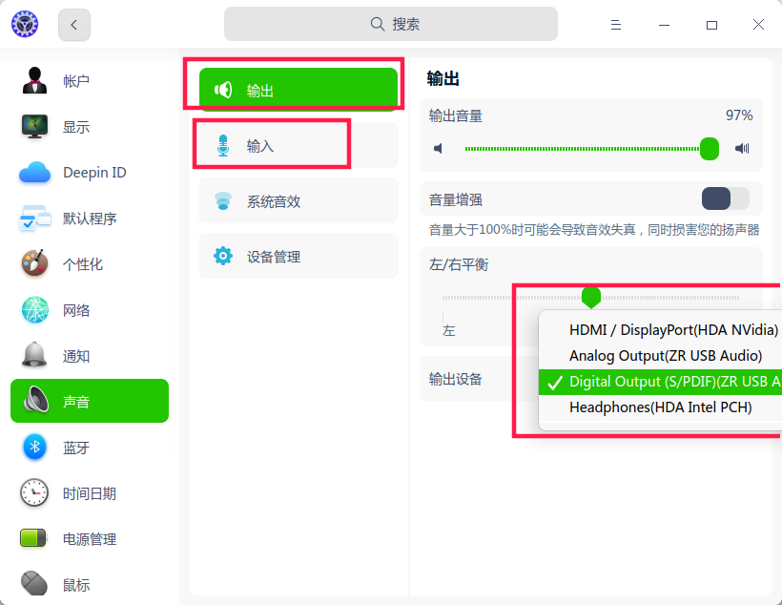Click the 输入 microphone icon
Viewport: 782px width, 605px height.
(223, 146)
